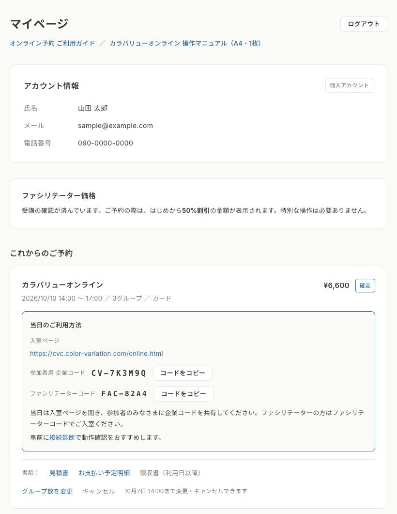Click the ファシリテーター価格 heading
This screenshot has width=397, height=514.
[x=59, y=196]
